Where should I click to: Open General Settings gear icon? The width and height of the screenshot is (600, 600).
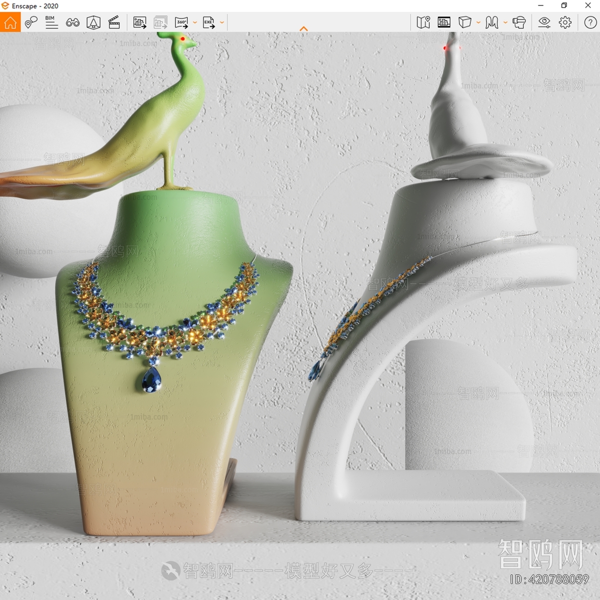pyautogui.click(x=565, y=22)
